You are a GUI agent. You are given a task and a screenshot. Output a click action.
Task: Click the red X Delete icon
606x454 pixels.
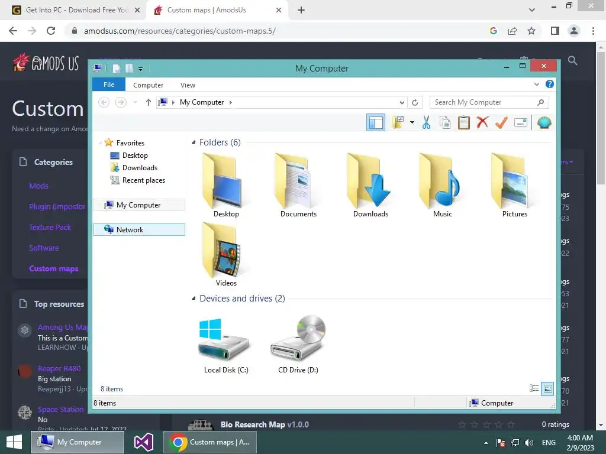482,122
